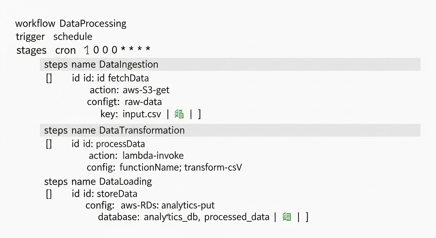Click the transform-csV function name
The height and width of the screenshot is (238, 436).
(213, 168)
